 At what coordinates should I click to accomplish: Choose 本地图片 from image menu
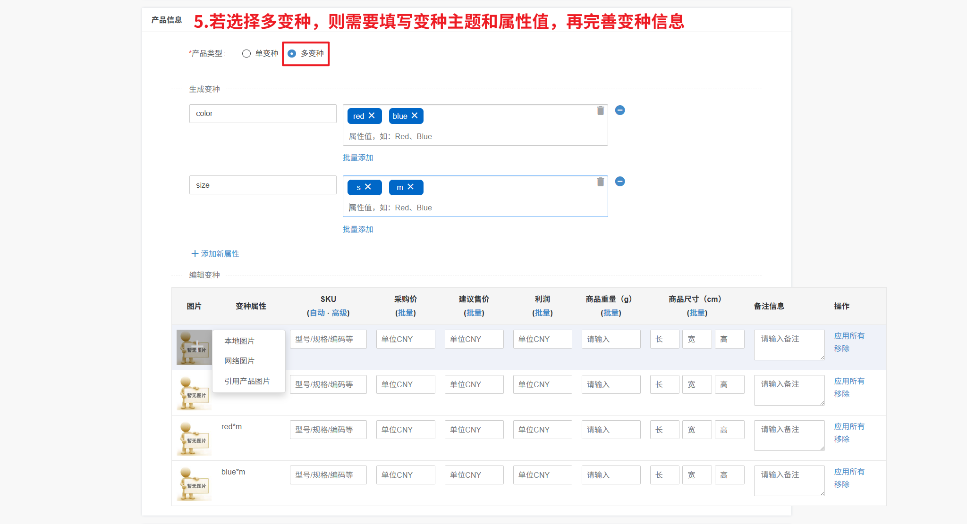point(239,341)
